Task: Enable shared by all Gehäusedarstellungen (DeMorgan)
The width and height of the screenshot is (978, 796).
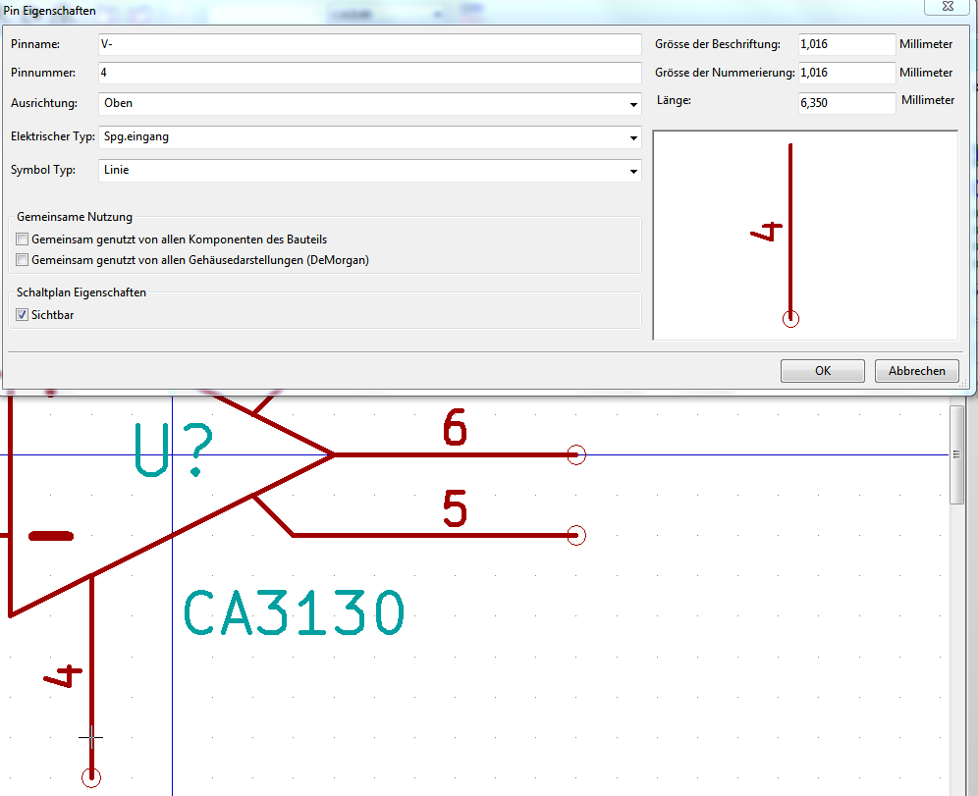Action: pos(23,259)
